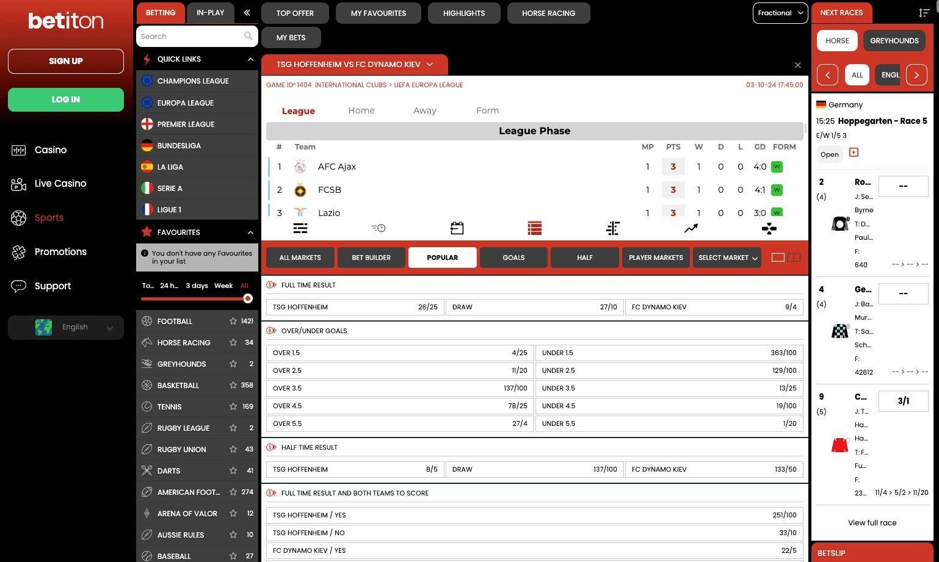Click the cashout icon beside Over/Under Goals
Image resolution: width=939 pixels, height=562 pixels.
271,331
